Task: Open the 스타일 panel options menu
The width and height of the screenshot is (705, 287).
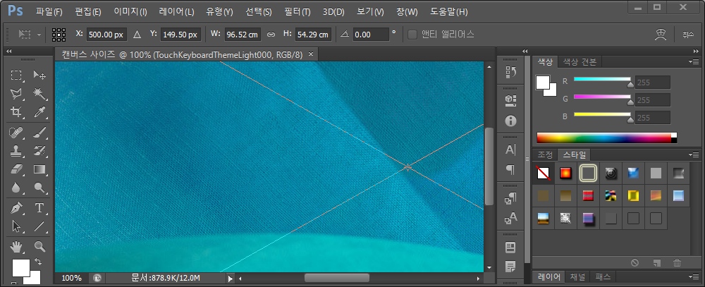Action: click(694, 154)
